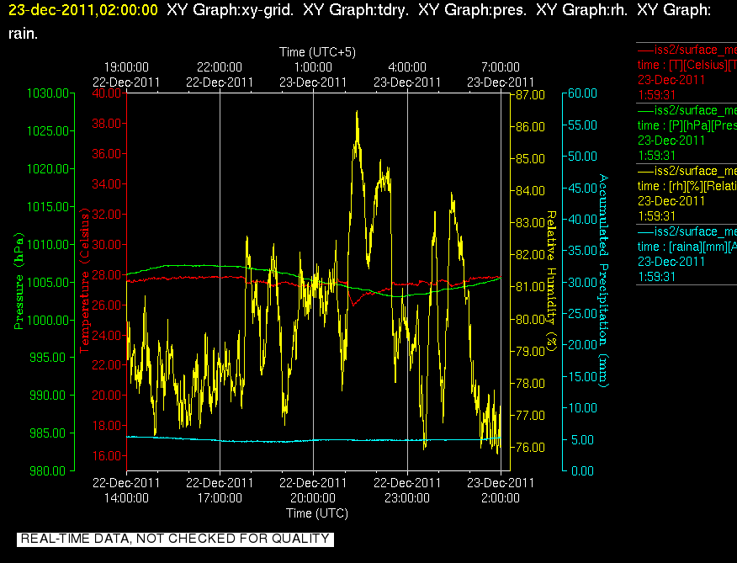
Task: Click the green pressure legend entry
Action: tap(687, 133)
